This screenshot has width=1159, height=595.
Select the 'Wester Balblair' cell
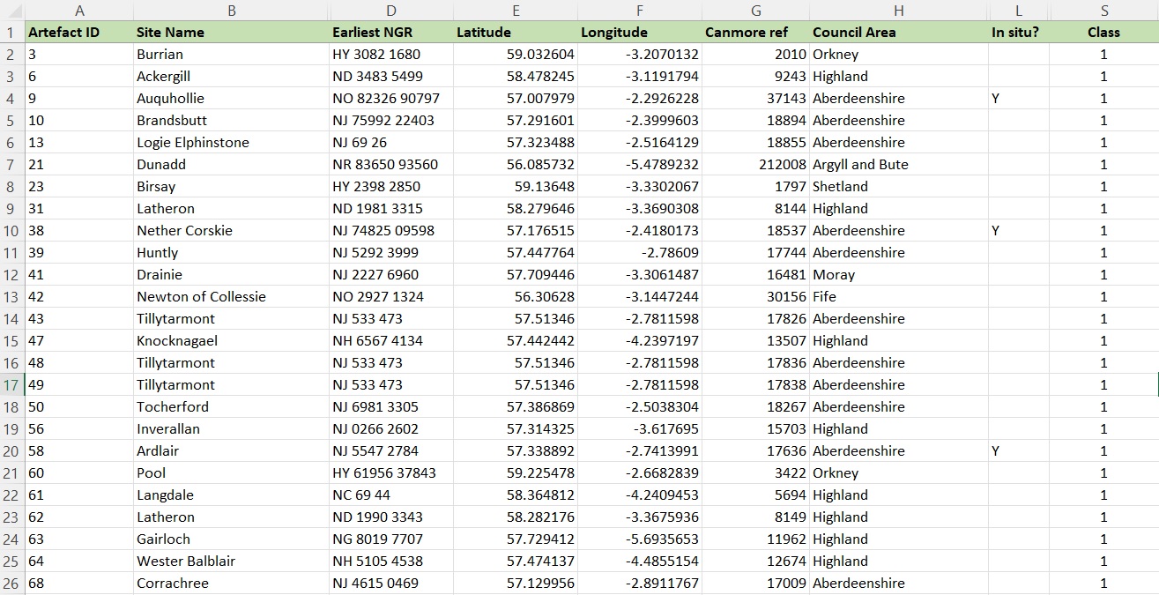coord(231,562)
